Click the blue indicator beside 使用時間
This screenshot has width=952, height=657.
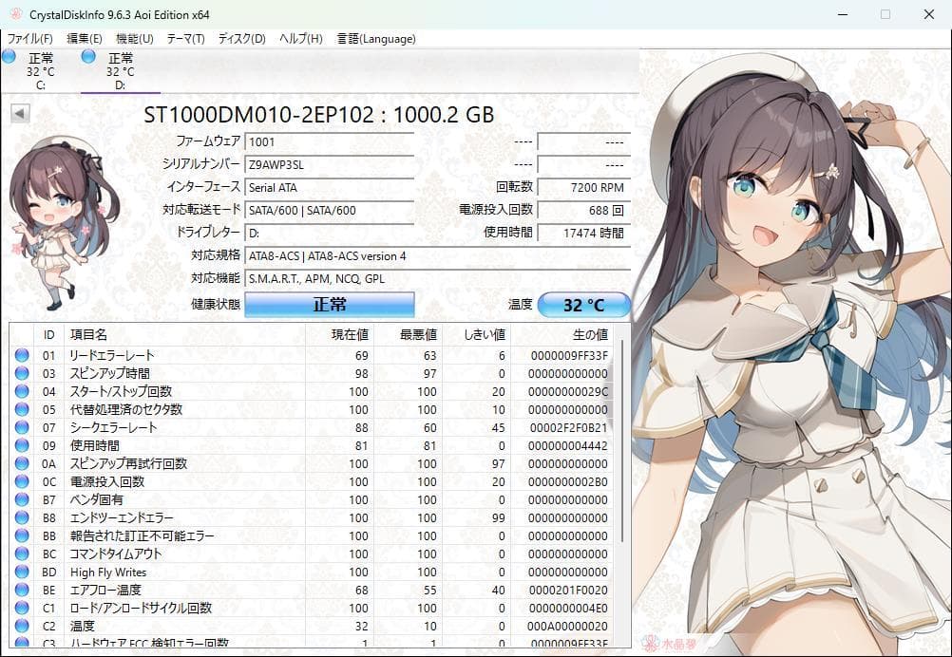coord(21,444)
